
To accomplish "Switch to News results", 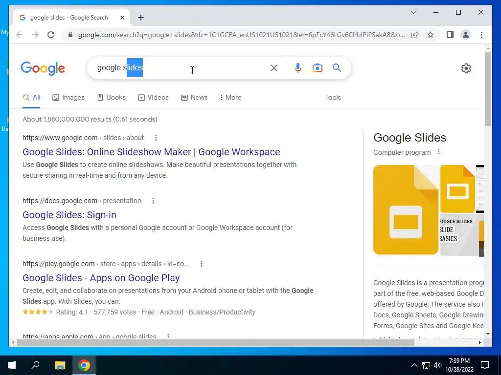I will [194, 97].
